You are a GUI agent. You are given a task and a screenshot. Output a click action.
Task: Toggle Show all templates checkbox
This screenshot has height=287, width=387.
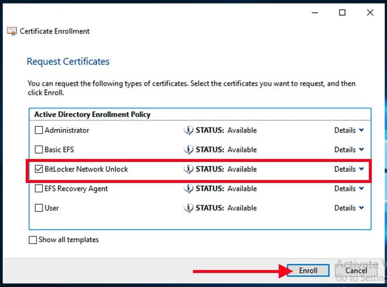point(33,240)
